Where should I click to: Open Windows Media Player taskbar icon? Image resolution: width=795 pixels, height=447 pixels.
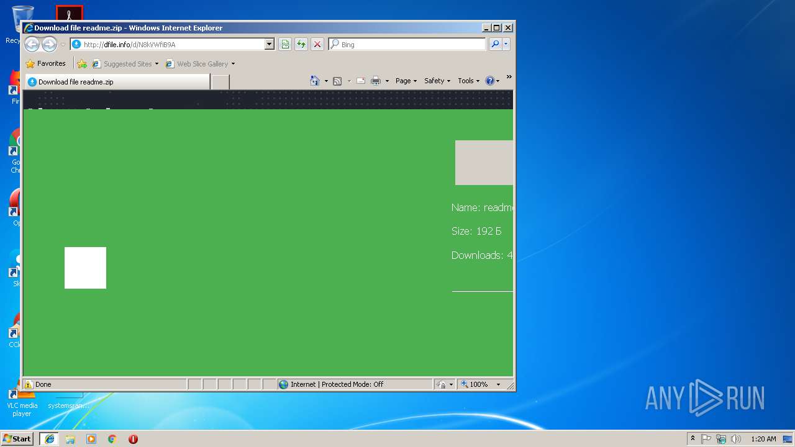coord(91,439)
